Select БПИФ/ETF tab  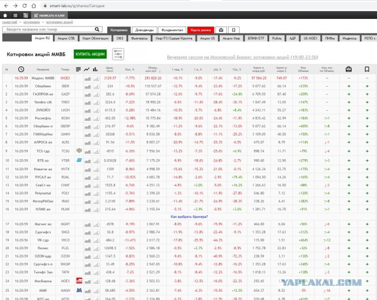pyautogui.click(x=256, y=38)
